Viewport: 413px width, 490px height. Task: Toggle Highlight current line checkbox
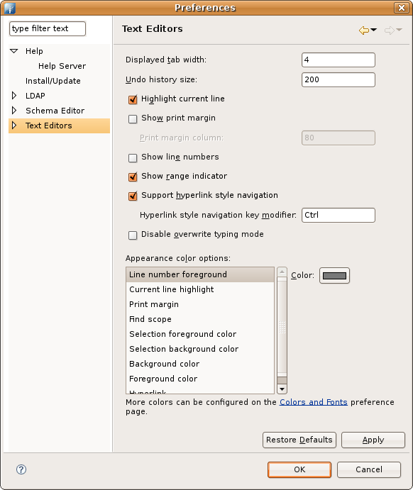point(133,99)
